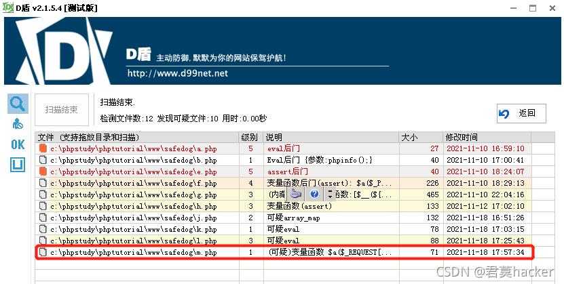
Task: Select the safedog\k.php file path
Action: (134, 229)
